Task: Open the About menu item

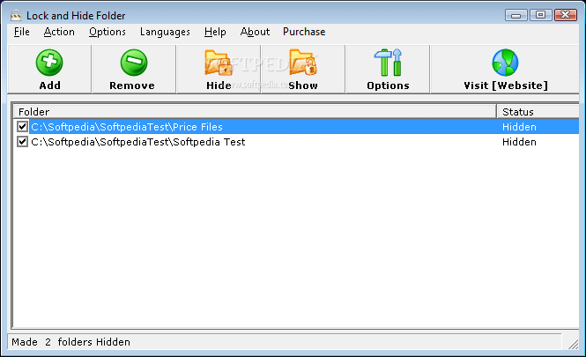Action: (x=255, y=32)
